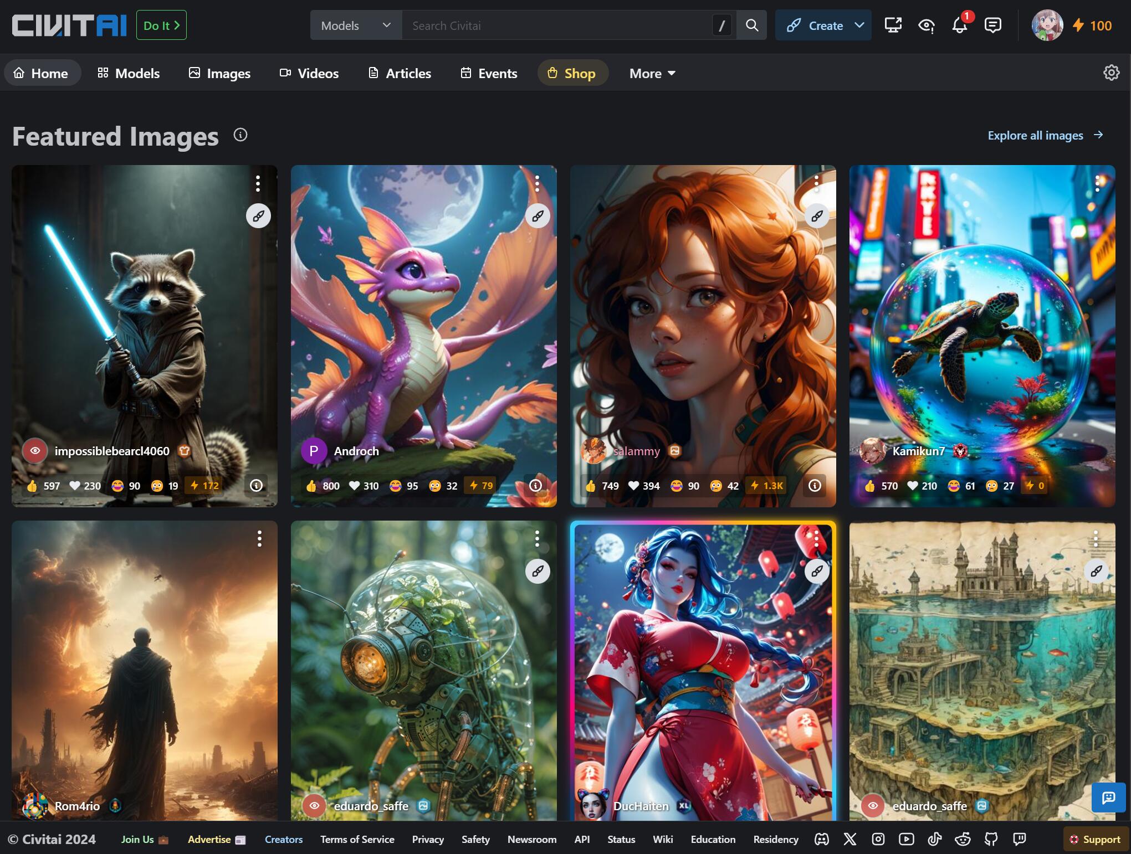The image size is (1131, 854).
Task: Click the search magnifier button
Action: point(751,25)
